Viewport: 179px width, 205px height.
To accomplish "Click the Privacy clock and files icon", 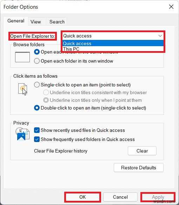I will 22,134.
